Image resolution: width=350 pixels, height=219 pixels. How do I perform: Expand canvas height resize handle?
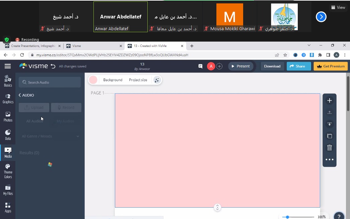pos(217,207)
